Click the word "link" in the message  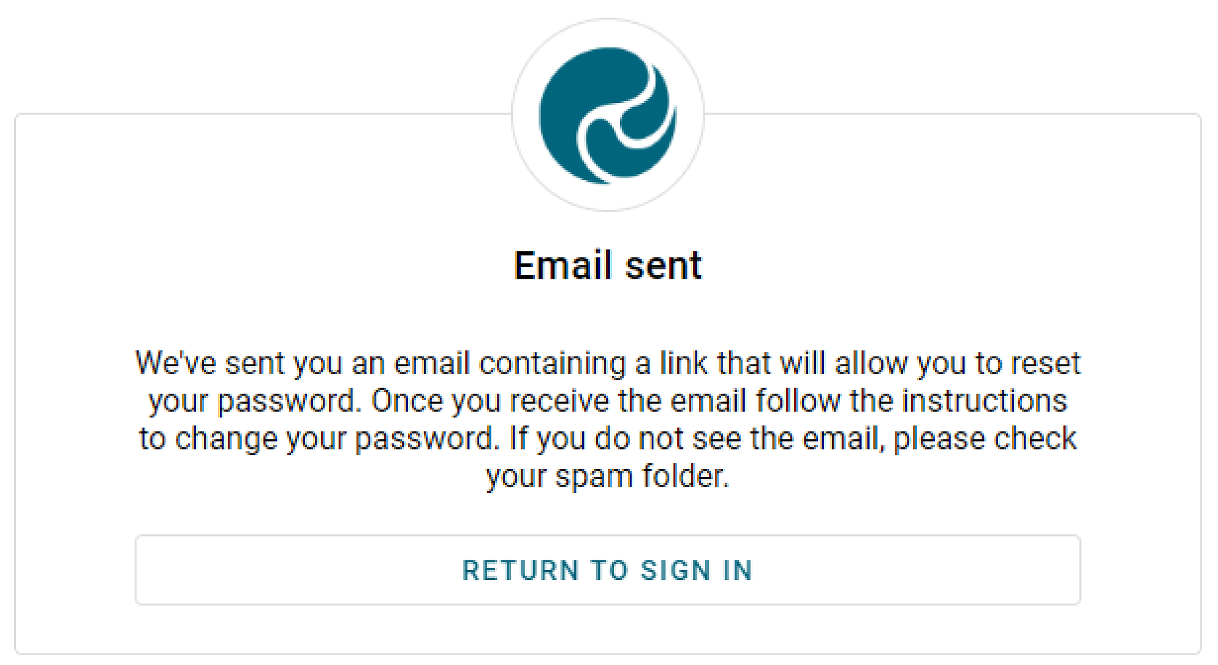(683, 364)
